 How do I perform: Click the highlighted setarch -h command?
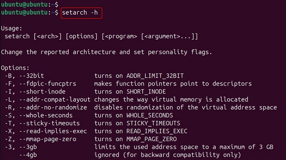click(x=81, y=13)
